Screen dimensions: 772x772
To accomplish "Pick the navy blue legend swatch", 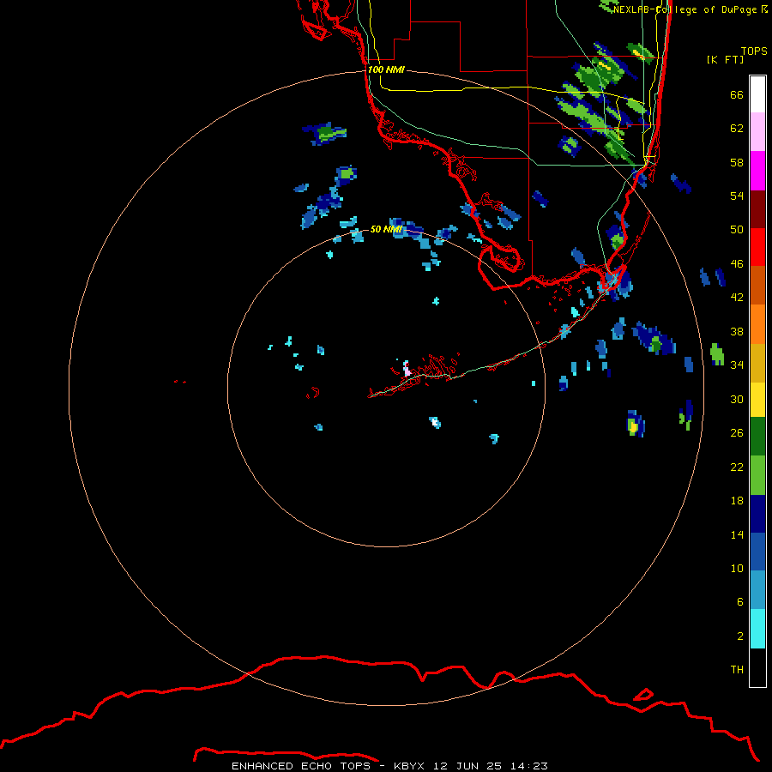I will click(x=757, y=514).
